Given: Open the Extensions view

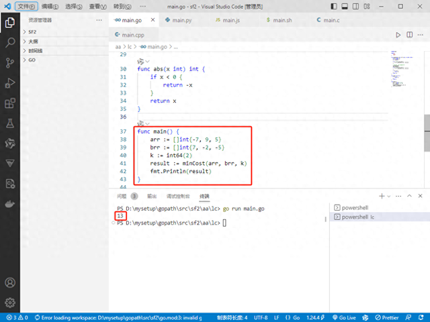Looking at the screenshot, I should 10,103.
